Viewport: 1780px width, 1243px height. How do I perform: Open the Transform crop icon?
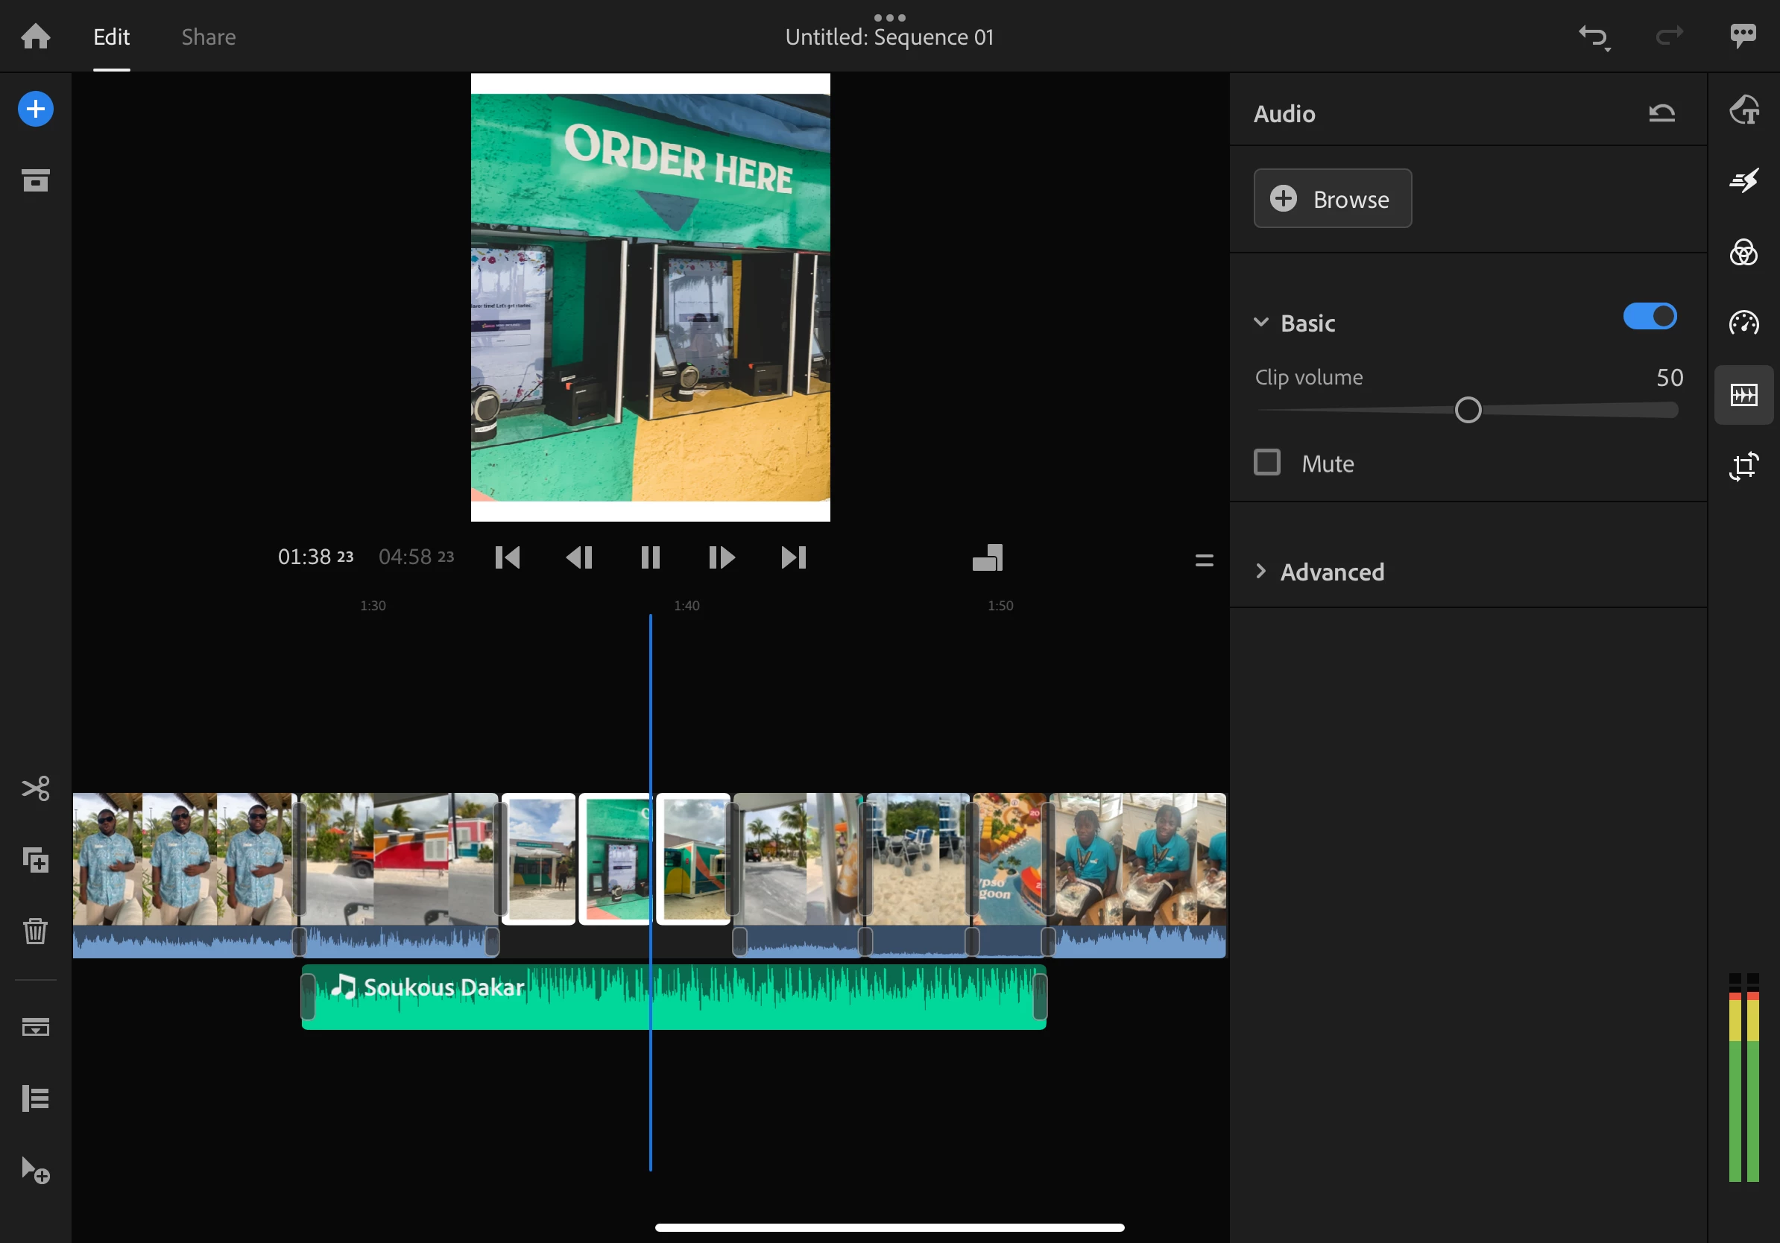tap(1743, 466)
